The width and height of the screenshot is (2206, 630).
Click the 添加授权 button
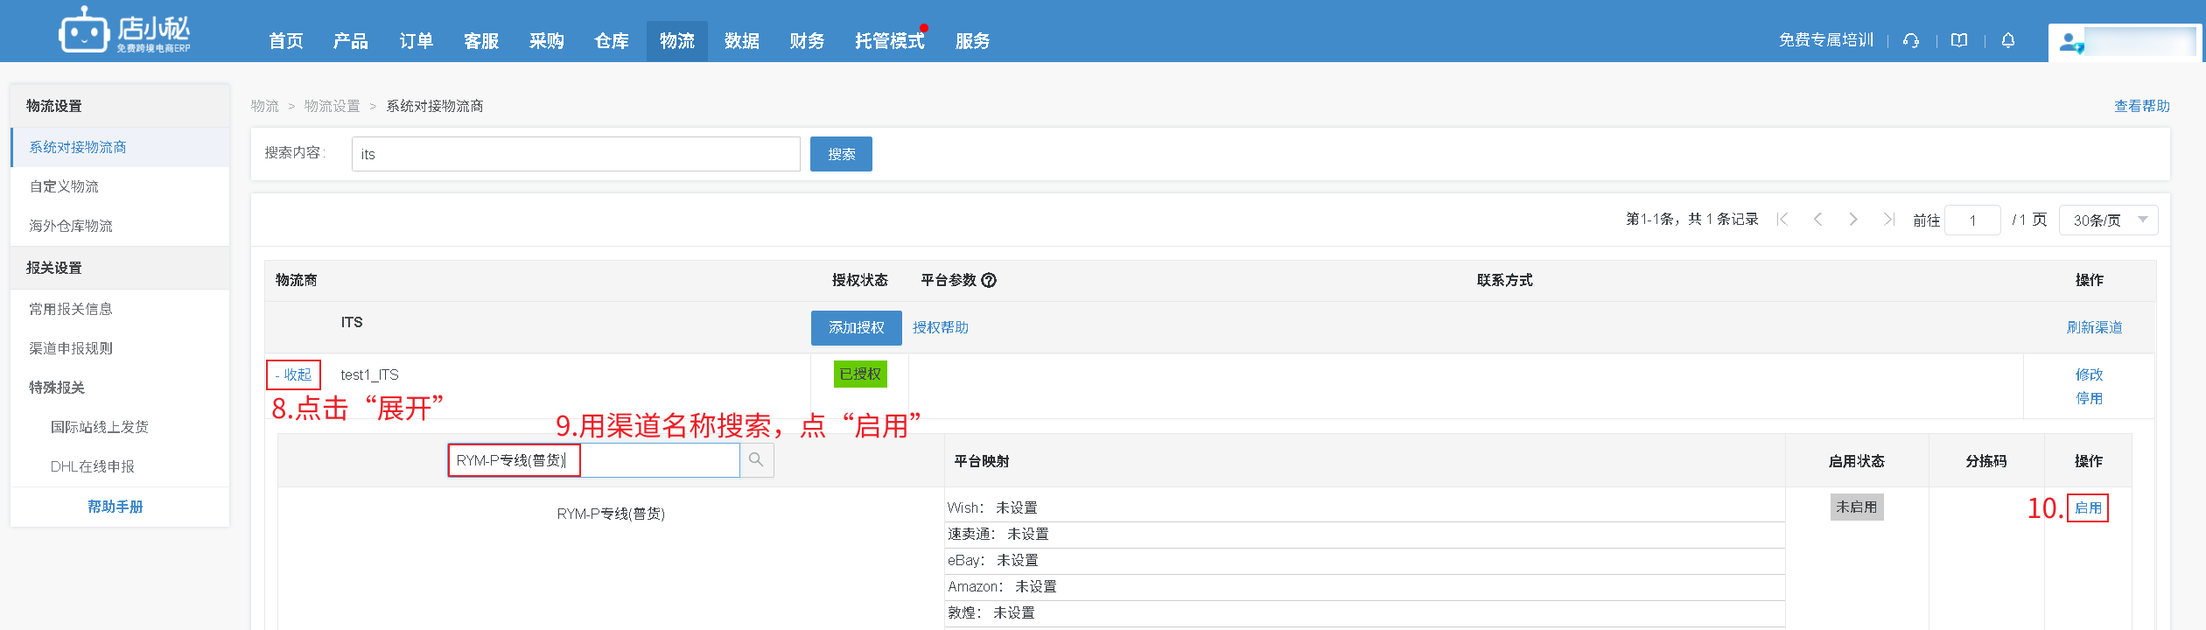pos(856,327)
